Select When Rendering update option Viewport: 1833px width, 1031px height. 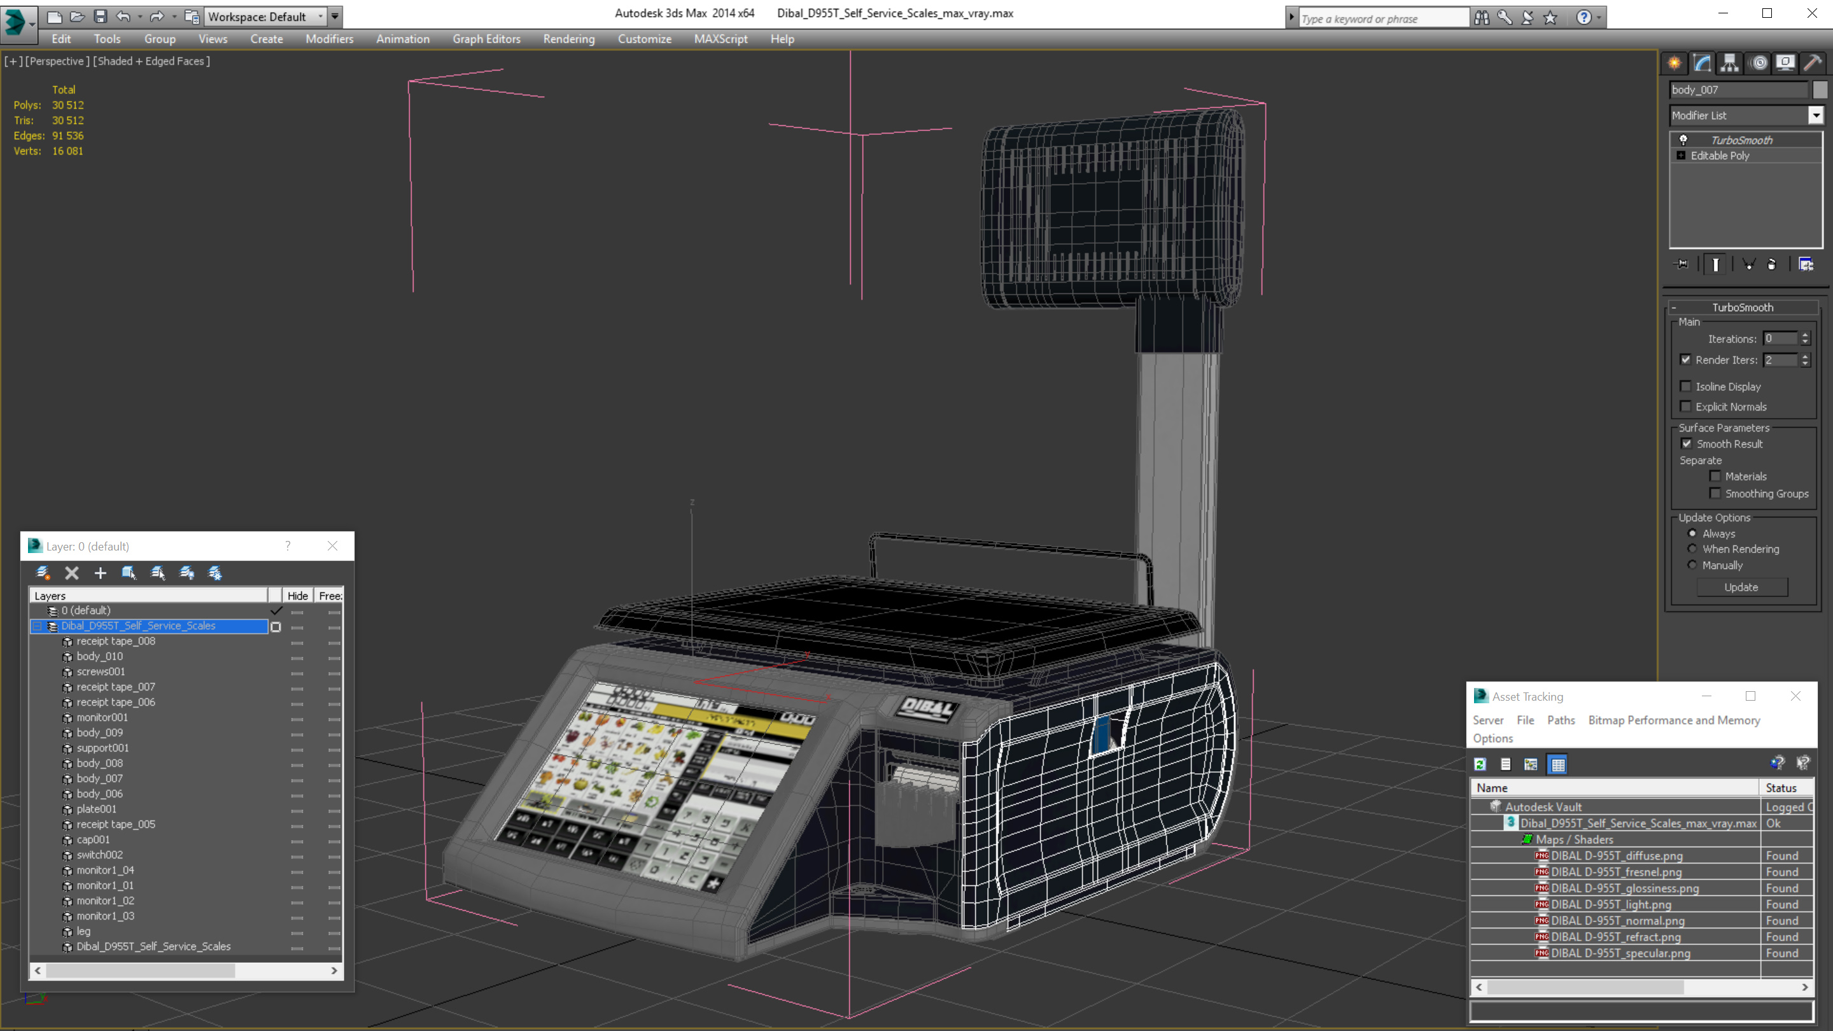pyautogui.click(x=1692, y=549)
